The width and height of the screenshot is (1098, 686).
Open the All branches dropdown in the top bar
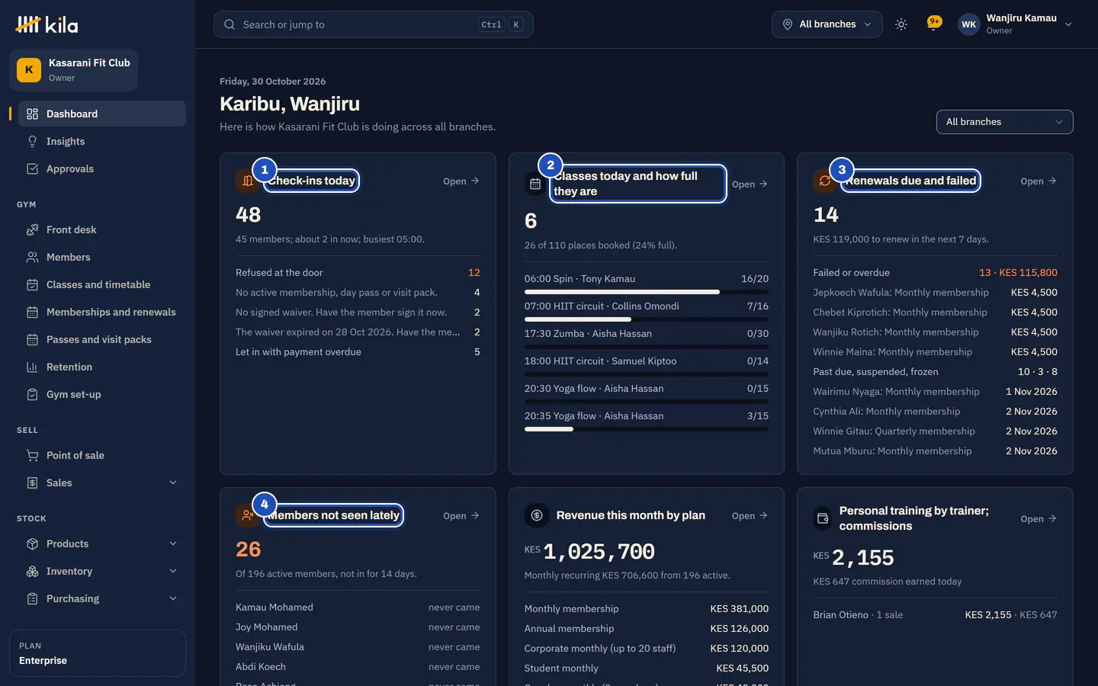tap(827, 24)
